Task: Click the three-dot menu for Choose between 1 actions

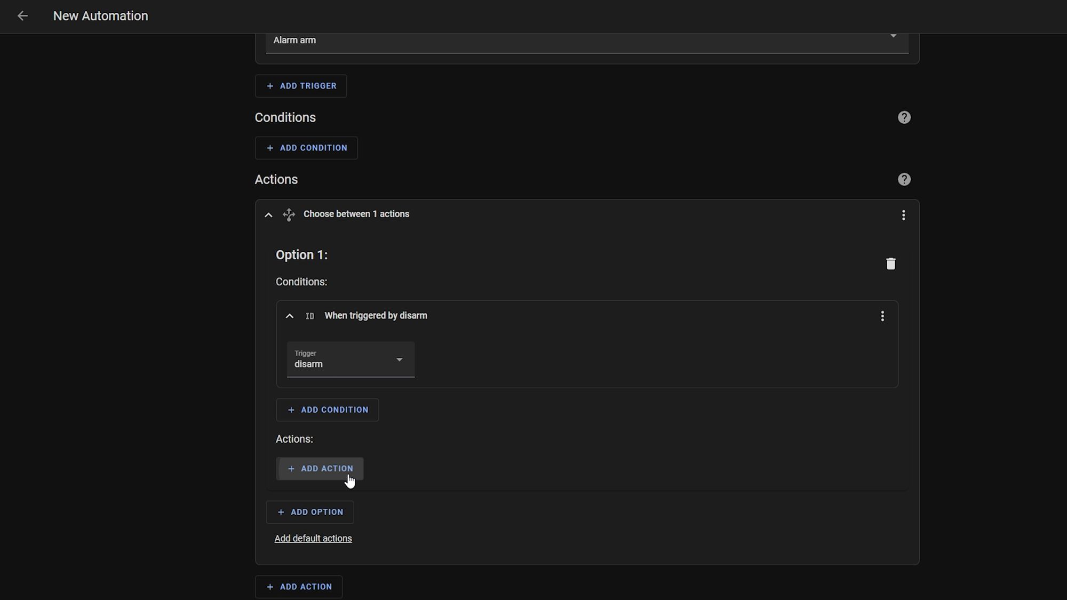Action: click(904, 214)
